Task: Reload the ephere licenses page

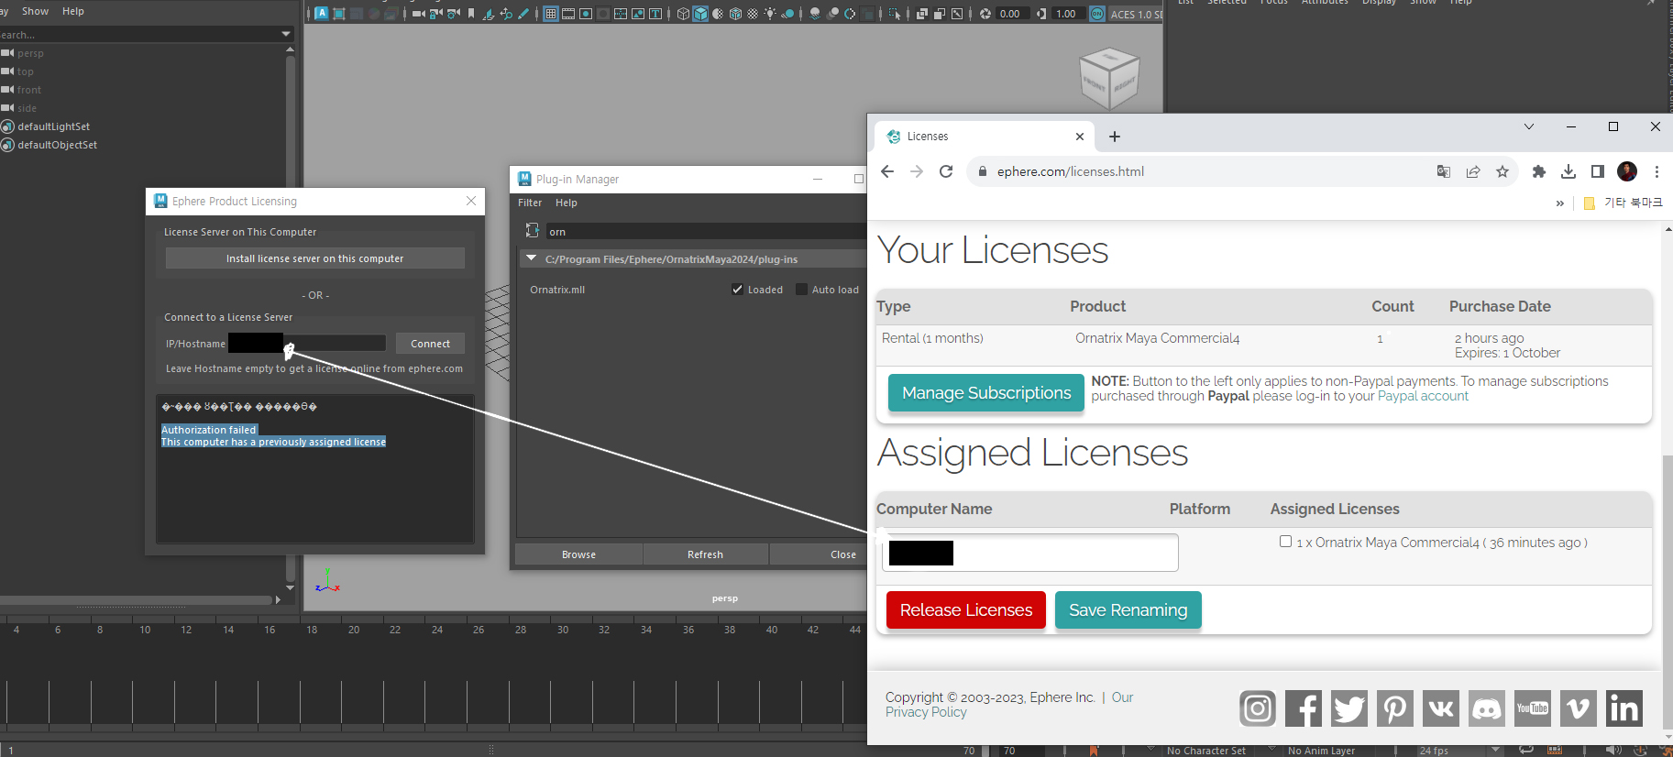Action: coord(946,171)
